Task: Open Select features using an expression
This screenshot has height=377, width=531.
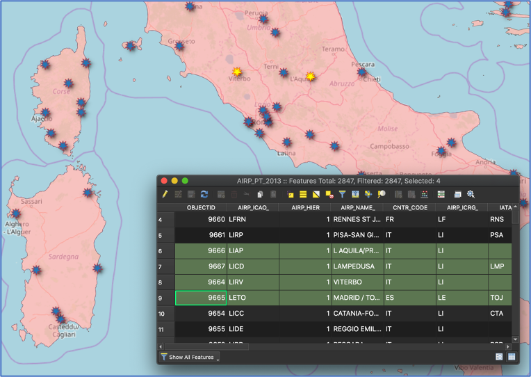Action: 291,195
